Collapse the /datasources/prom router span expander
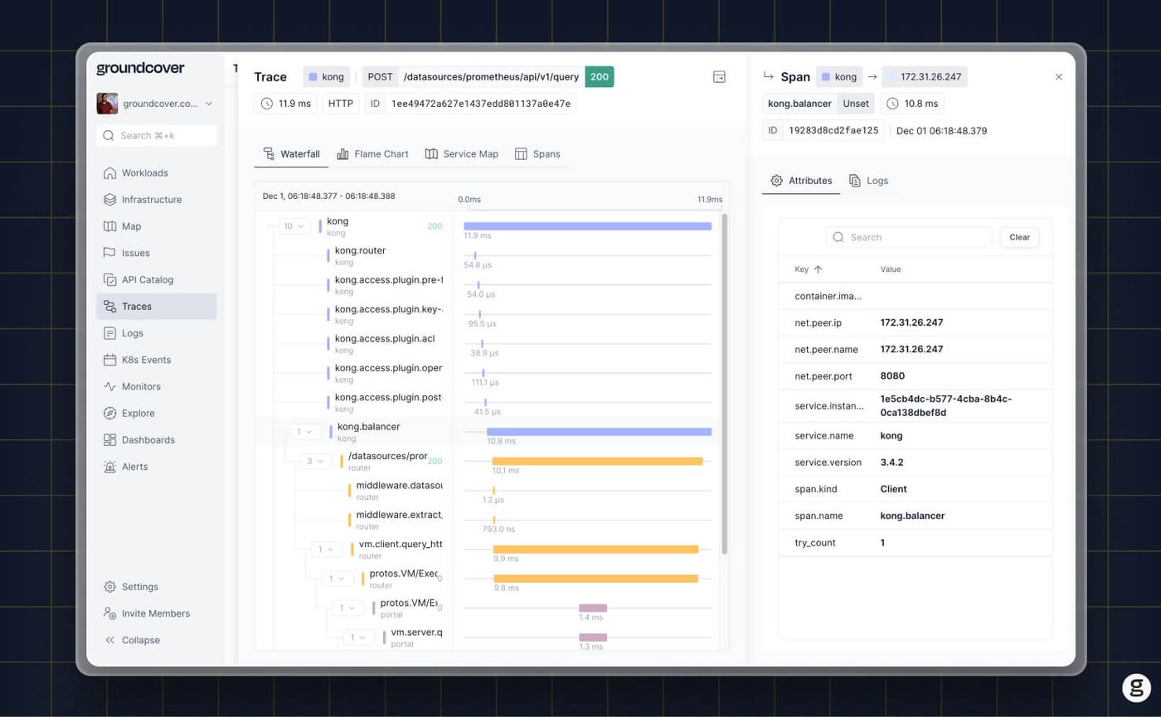The height and width of the screenshot is (717, 1161). point(316,461)
